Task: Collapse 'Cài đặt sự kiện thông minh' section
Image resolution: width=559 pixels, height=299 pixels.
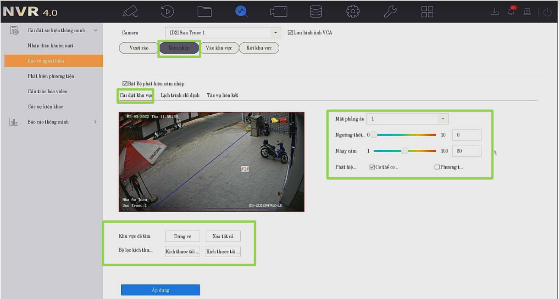Action: pos(95,31)
